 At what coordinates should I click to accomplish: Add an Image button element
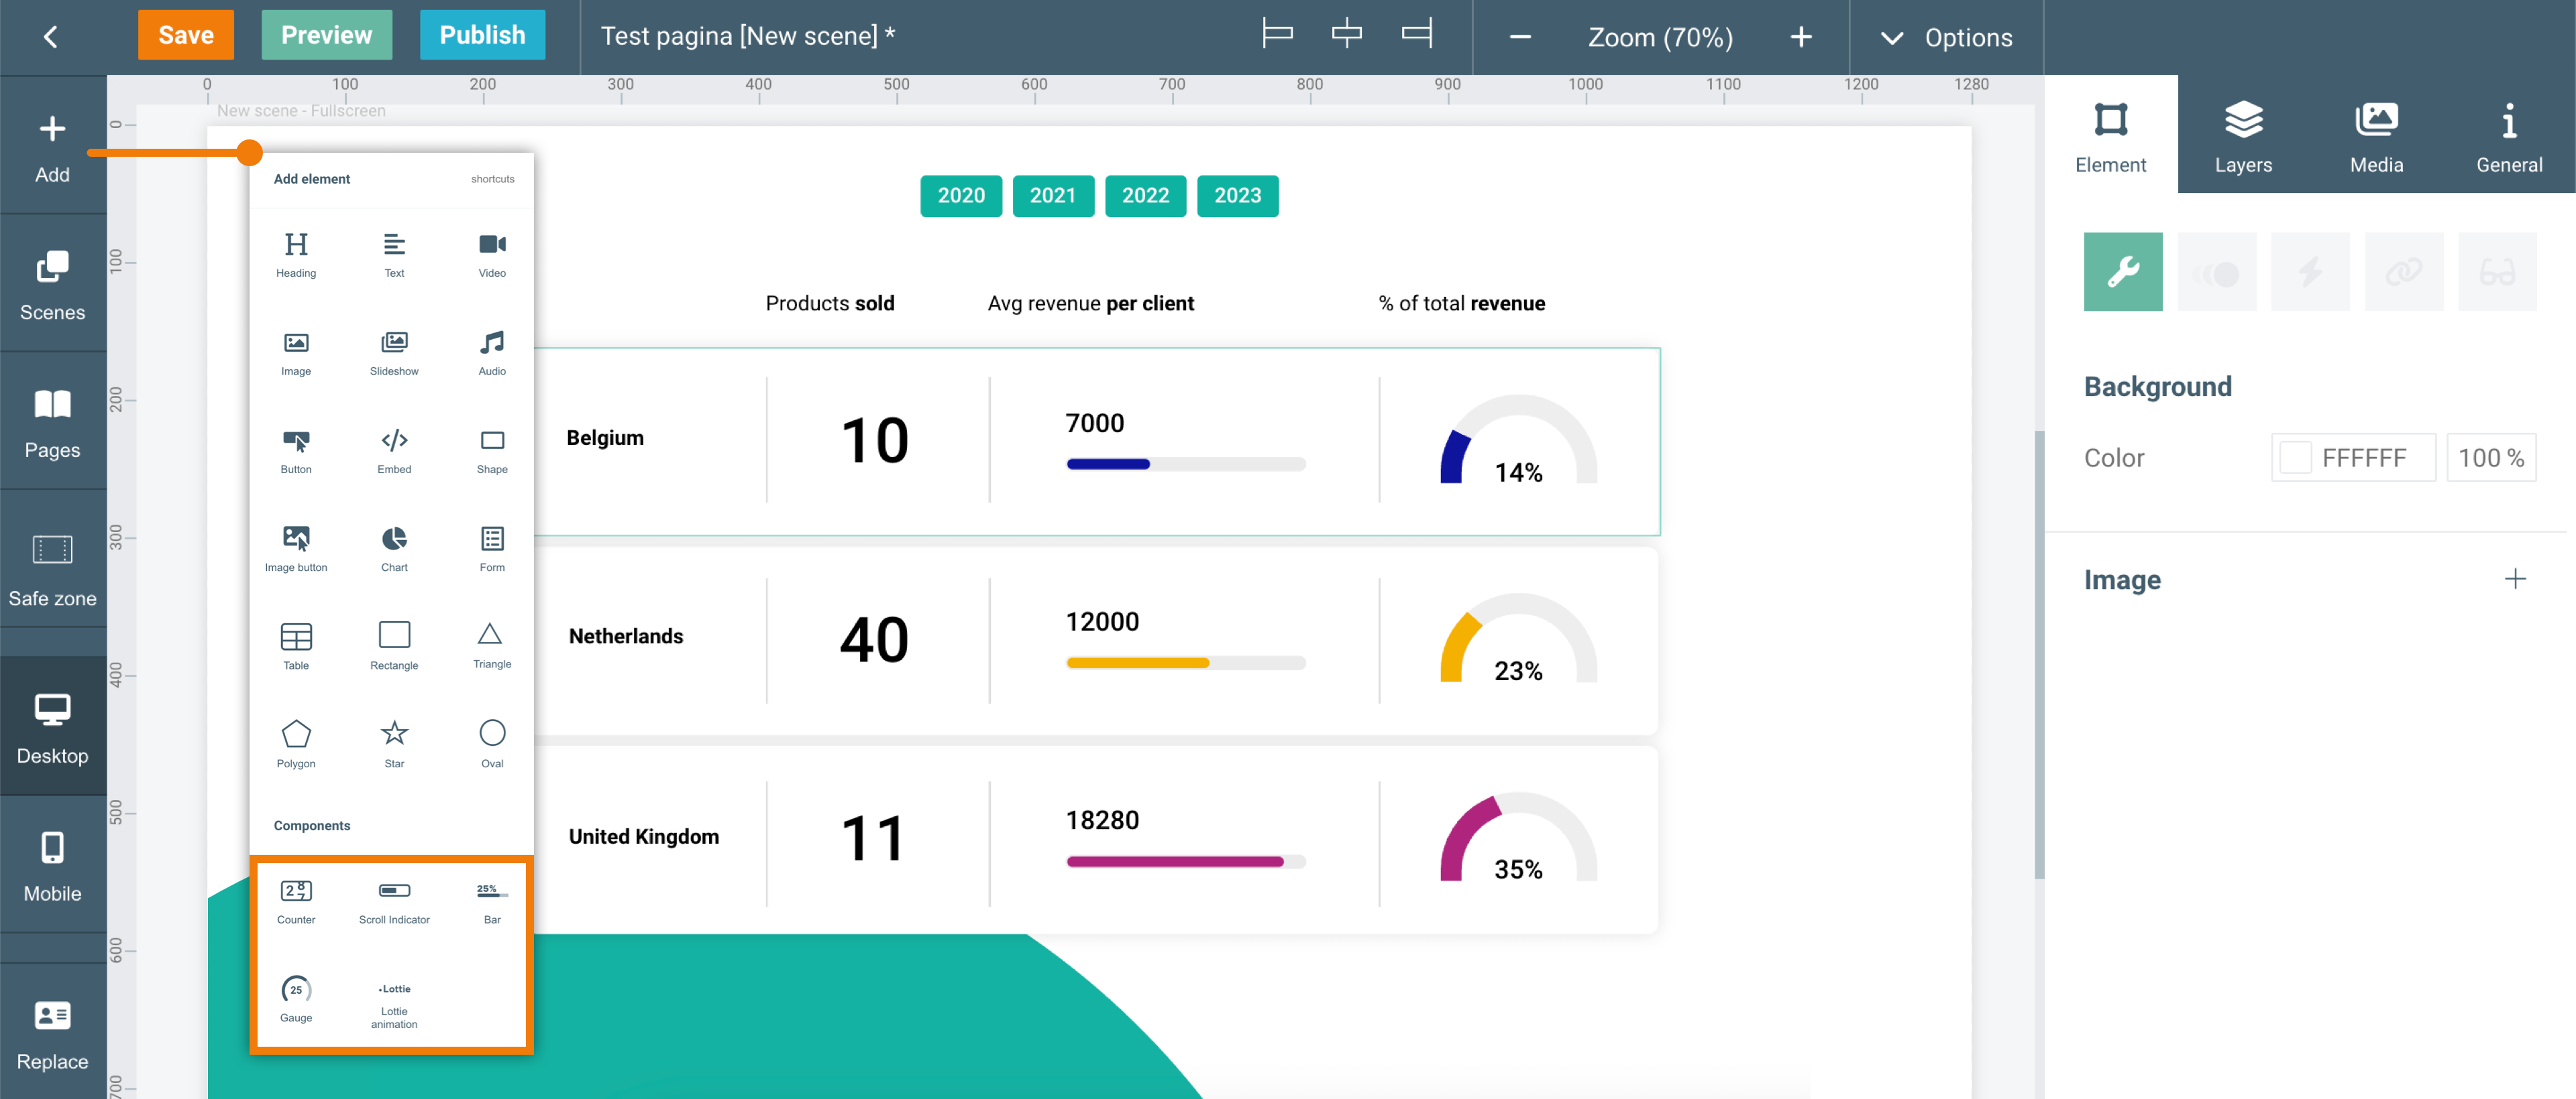tap(296, 549)
